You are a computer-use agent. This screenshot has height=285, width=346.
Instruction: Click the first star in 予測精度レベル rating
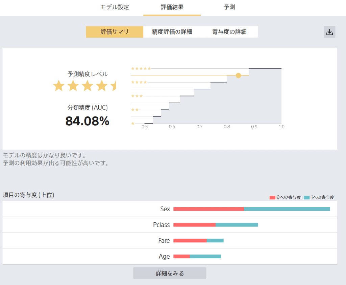(59, 86)
